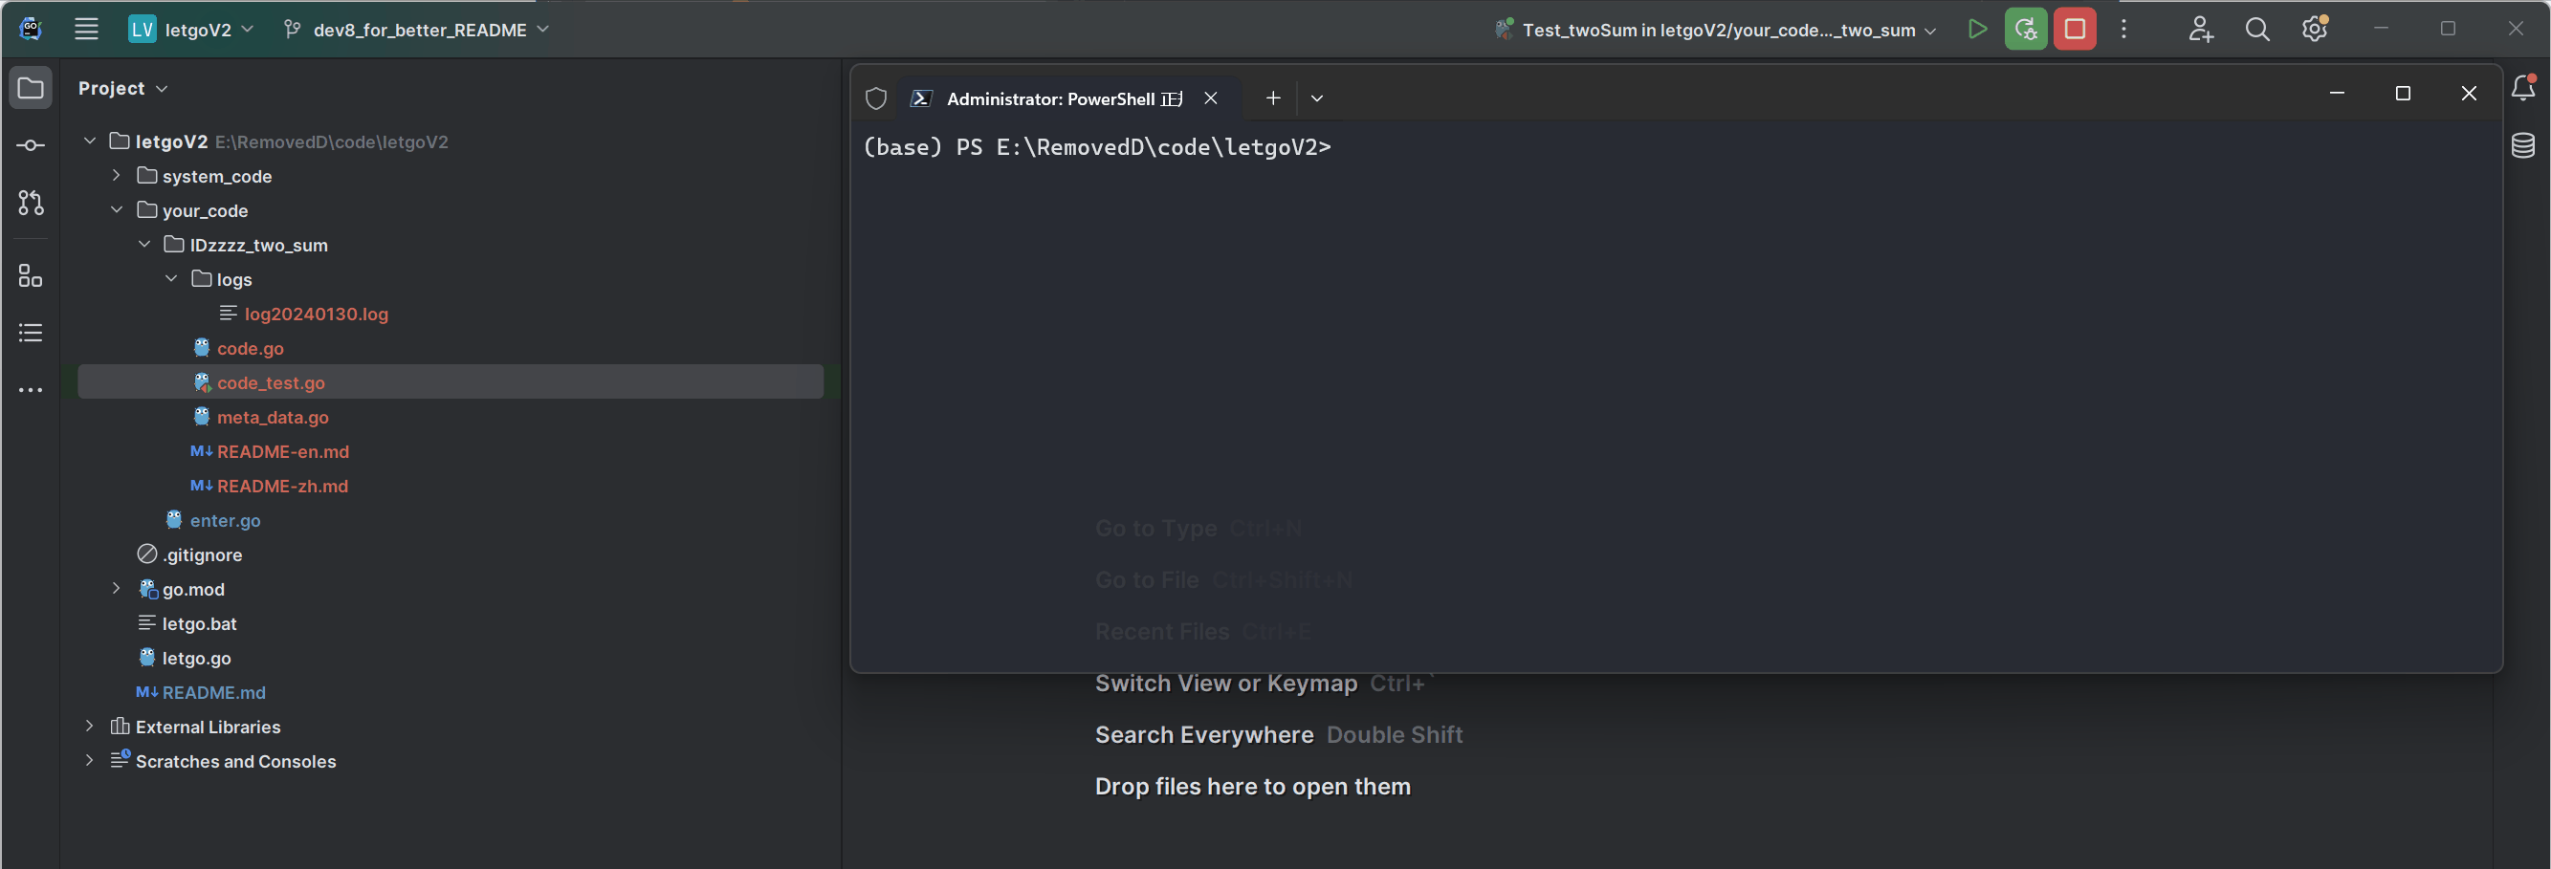This screenshot has height=869, width=2551.
Task: Select the letgo.bat file
Action: point(199,623)
